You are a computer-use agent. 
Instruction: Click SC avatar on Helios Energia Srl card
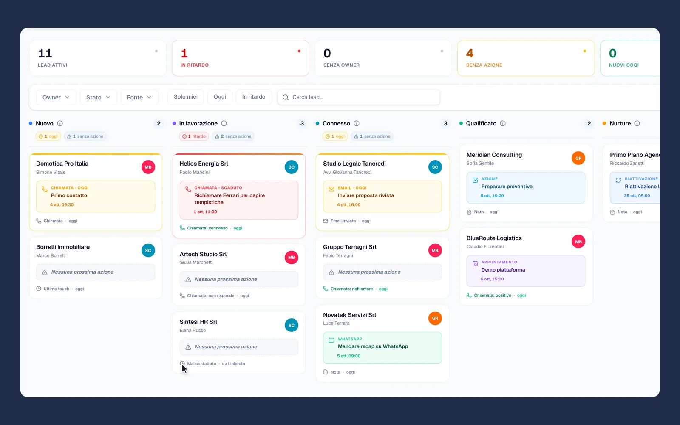(x=292, y=167)
